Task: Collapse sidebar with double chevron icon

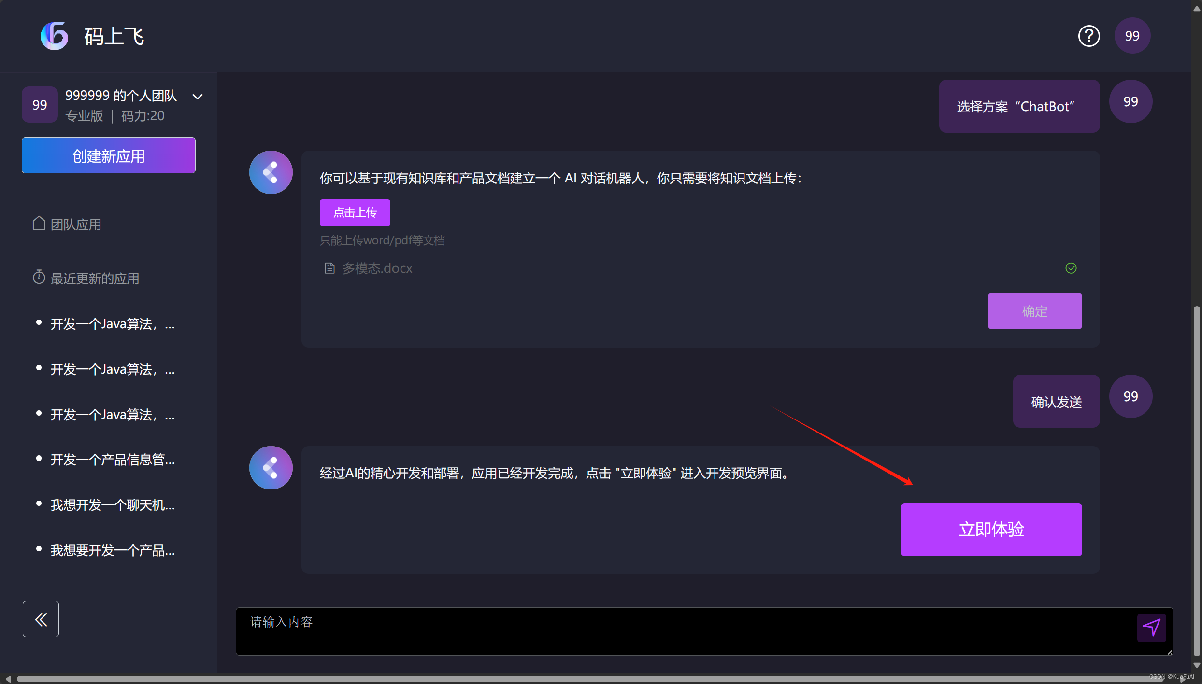Action: tap(41, 619)
